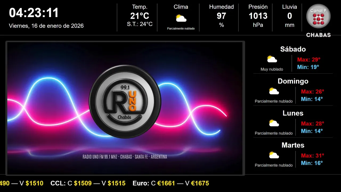Click Domingo's Parcialmente nublado description
Screen dimensions: 341x192
coord(274,101)
